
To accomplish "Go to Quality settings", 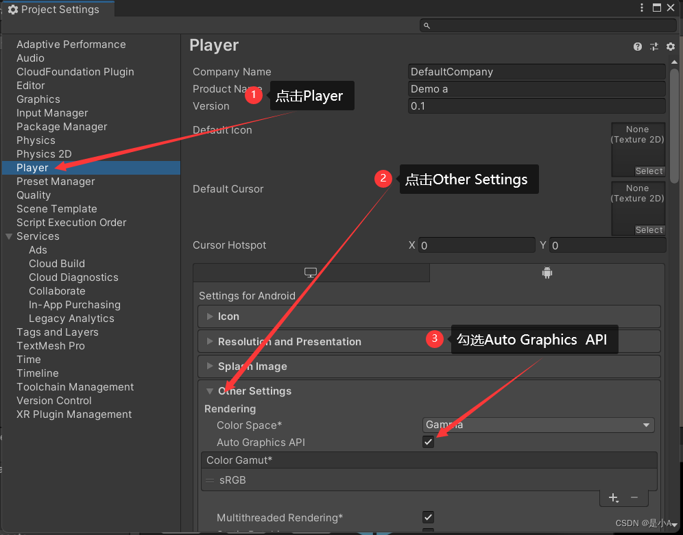I will coord(34,195).
